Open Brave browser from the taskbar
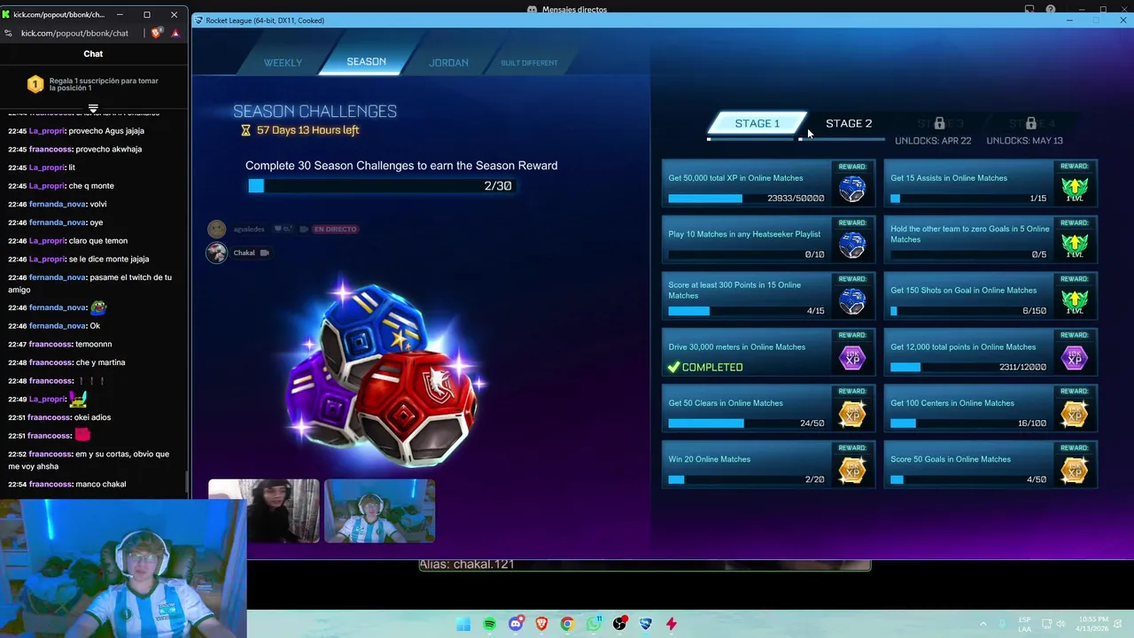Screen dimensions: 1134x638 tap(541, 624)
